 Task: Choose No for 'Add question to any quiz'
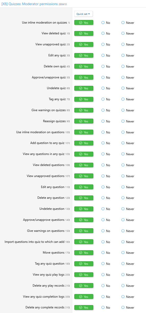click(106, 143)
